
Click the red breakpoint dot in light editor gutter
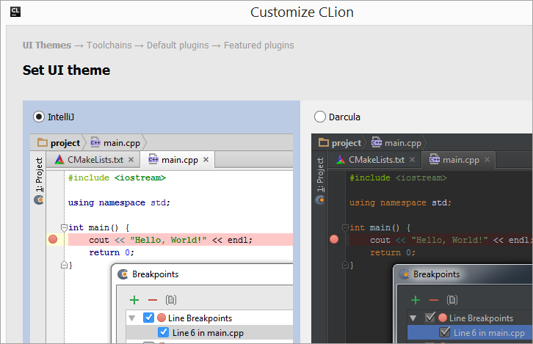click(53, 240)
